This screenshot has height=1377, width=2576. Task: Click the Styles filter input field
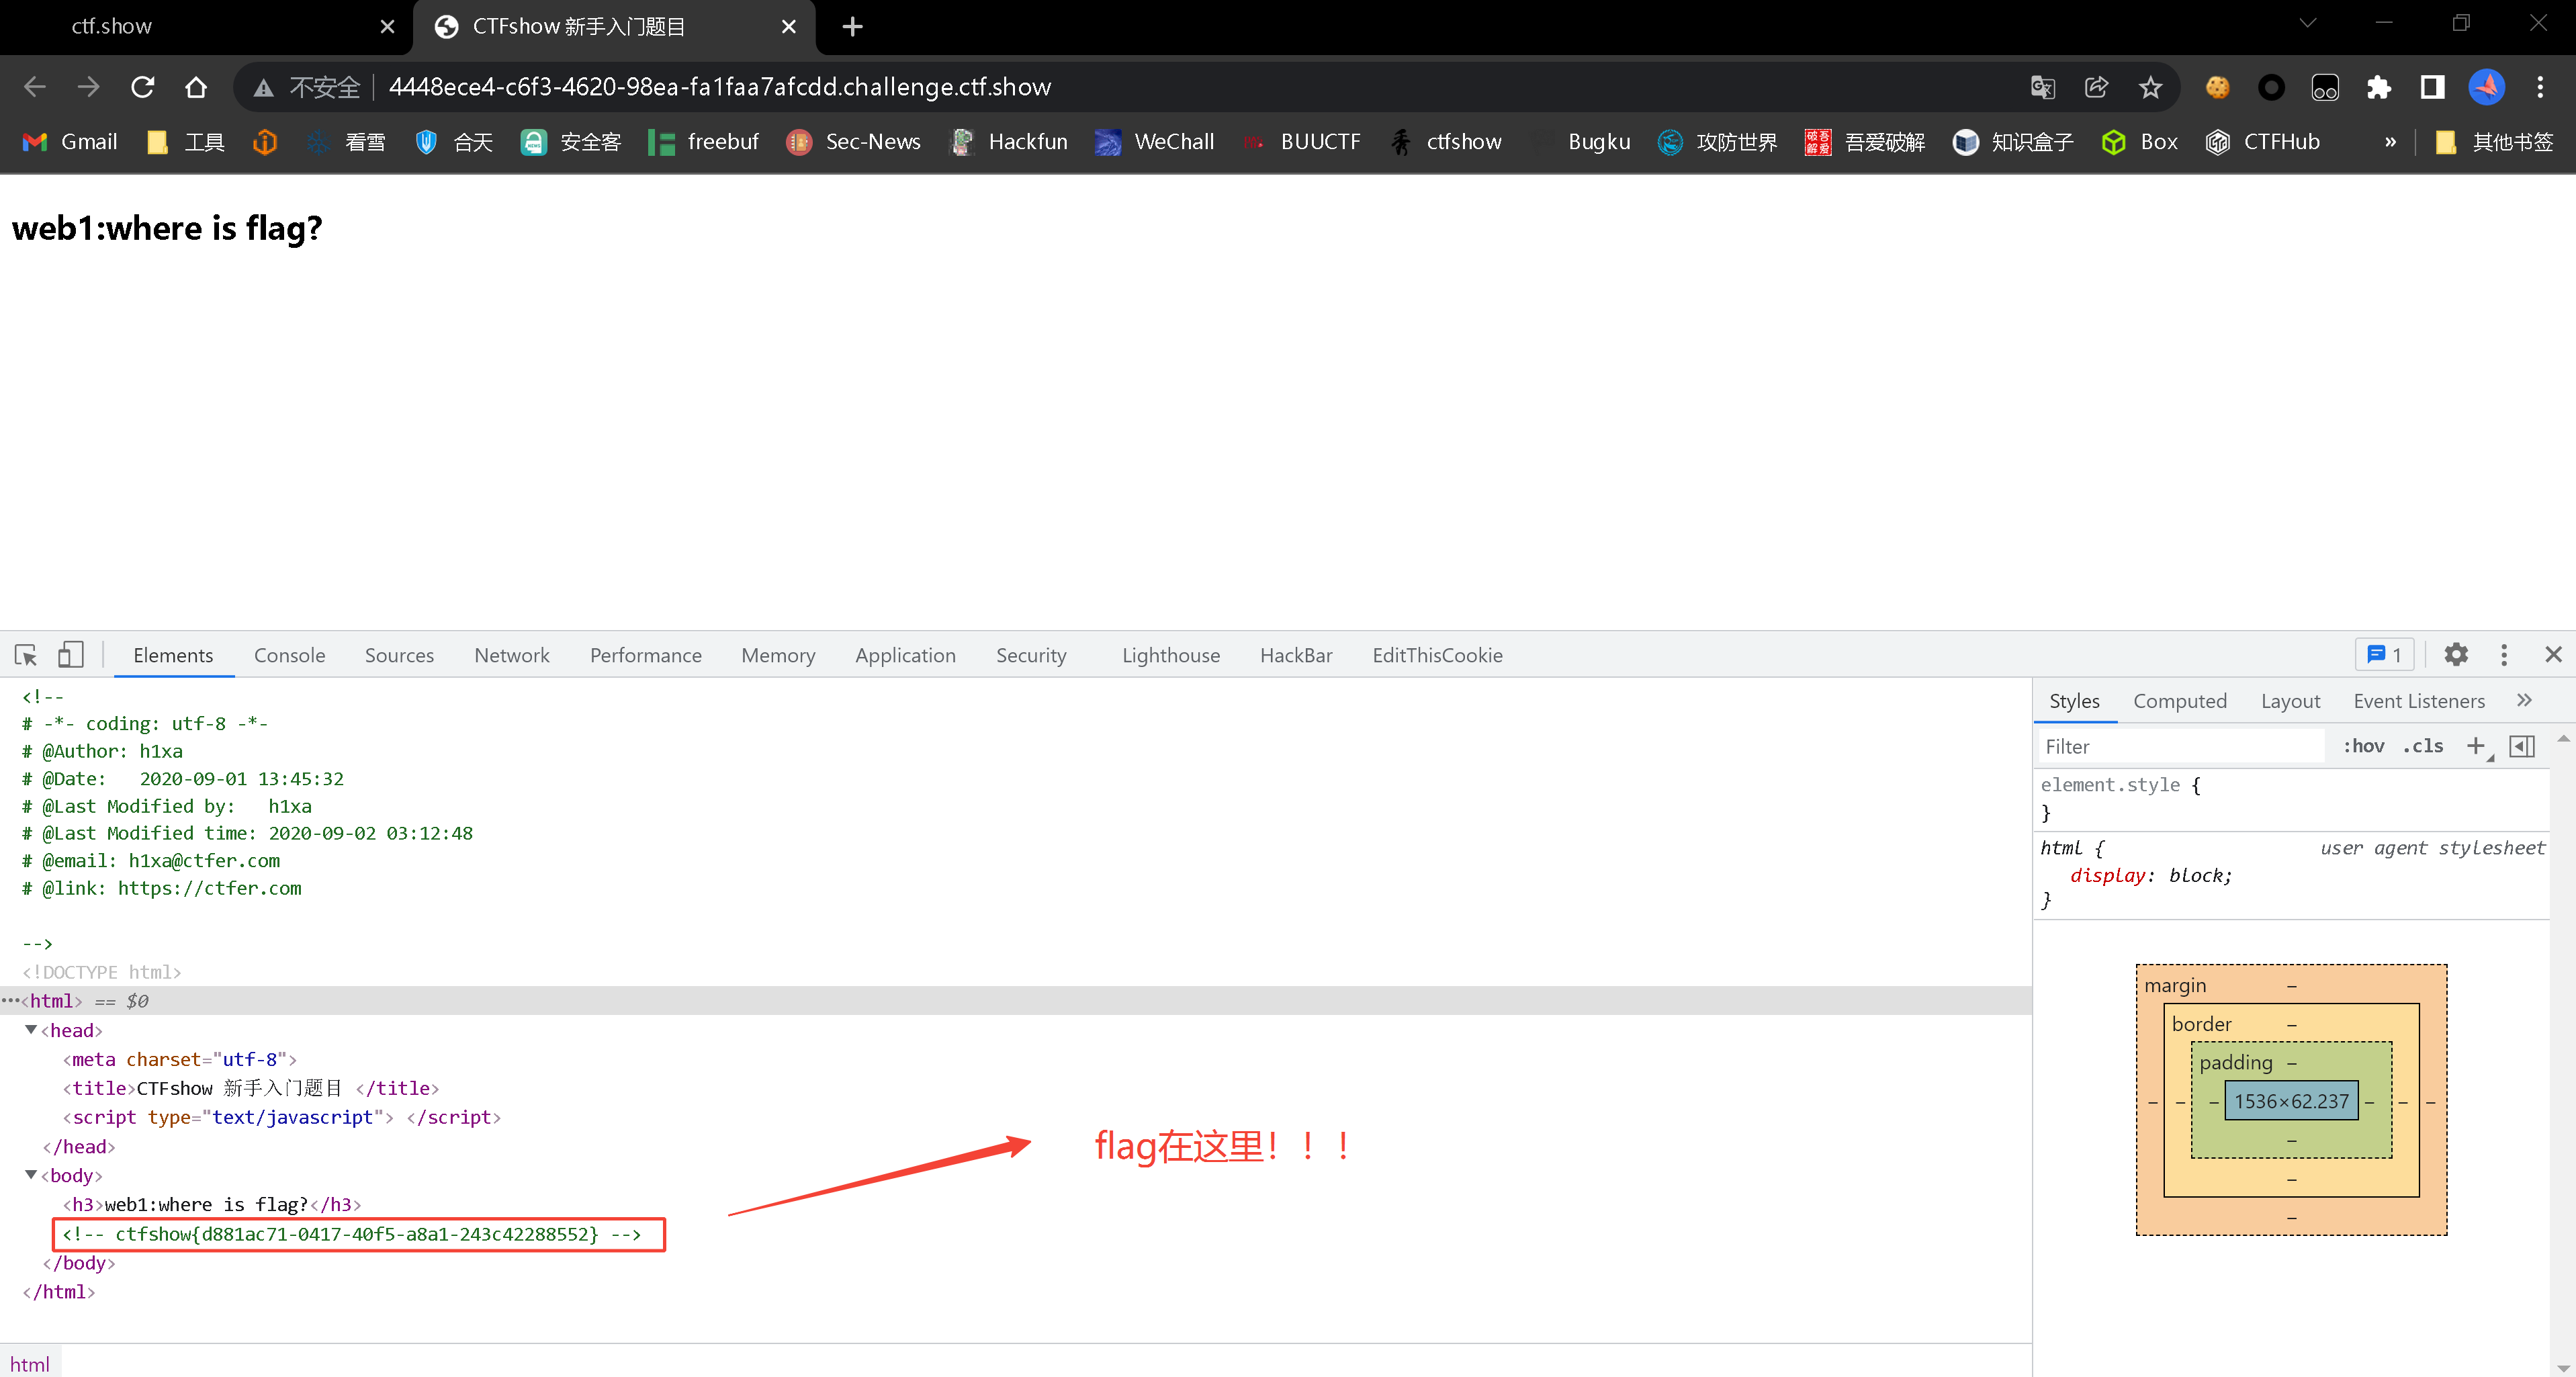coord(2180,746)
